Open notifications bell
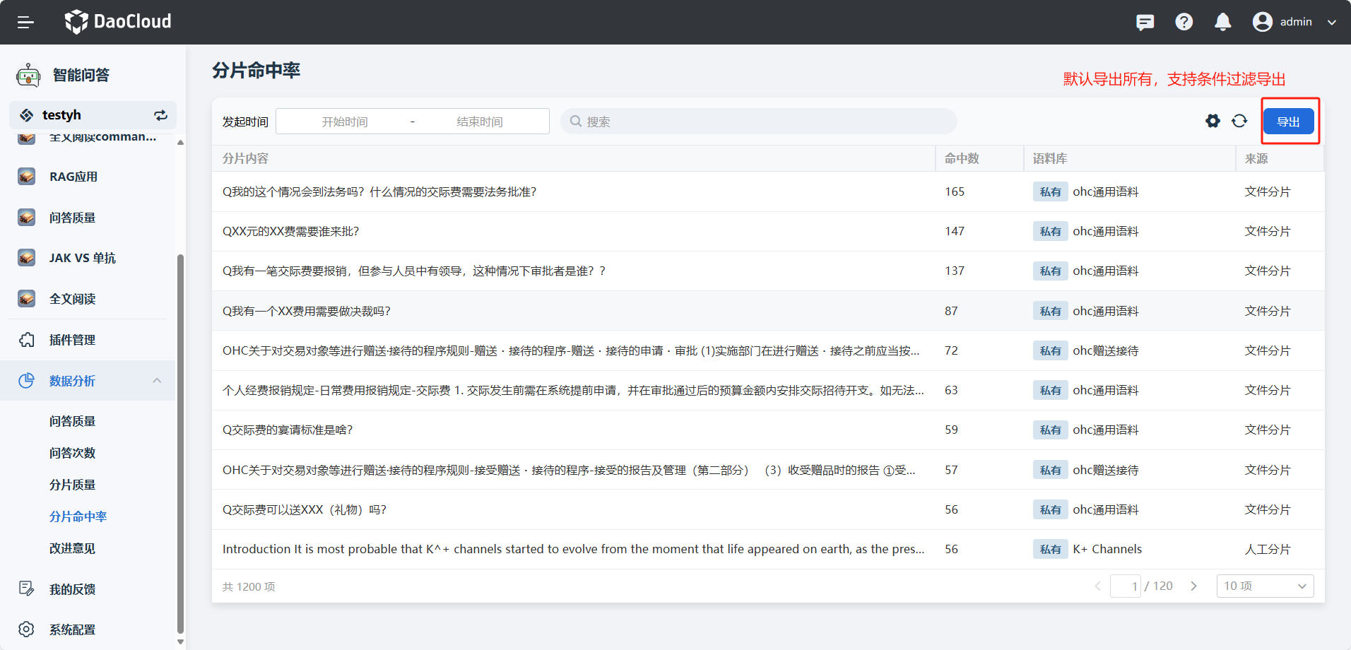This screenshot has height=650, width=1351. point(1222,22)
